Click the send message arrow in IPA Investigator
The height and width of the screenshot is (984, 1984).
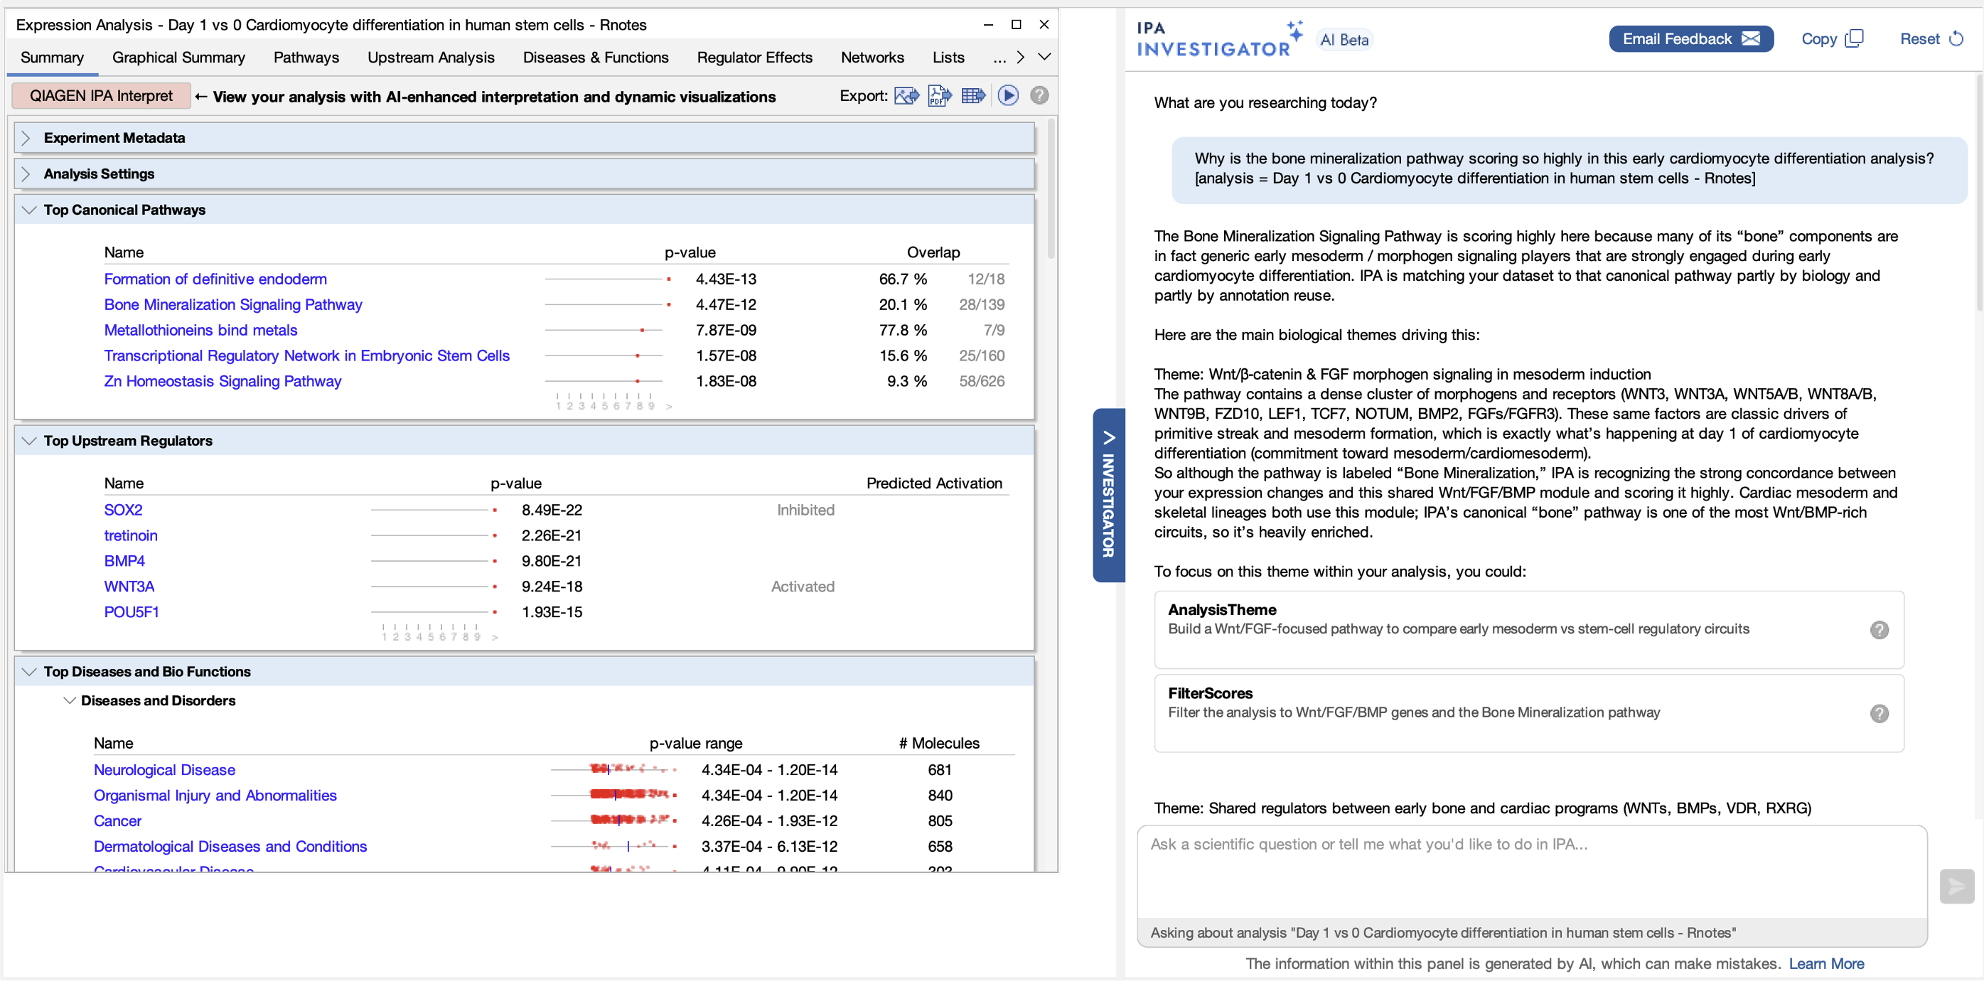(1956, 887)
